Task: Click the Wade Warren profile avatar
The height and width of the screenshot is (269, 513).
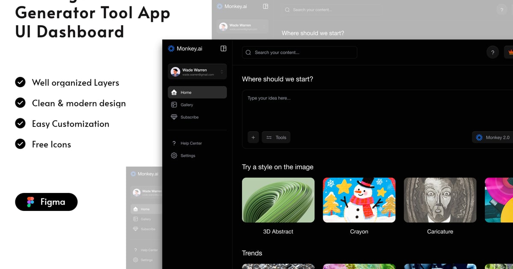Action: pos(175,72)
